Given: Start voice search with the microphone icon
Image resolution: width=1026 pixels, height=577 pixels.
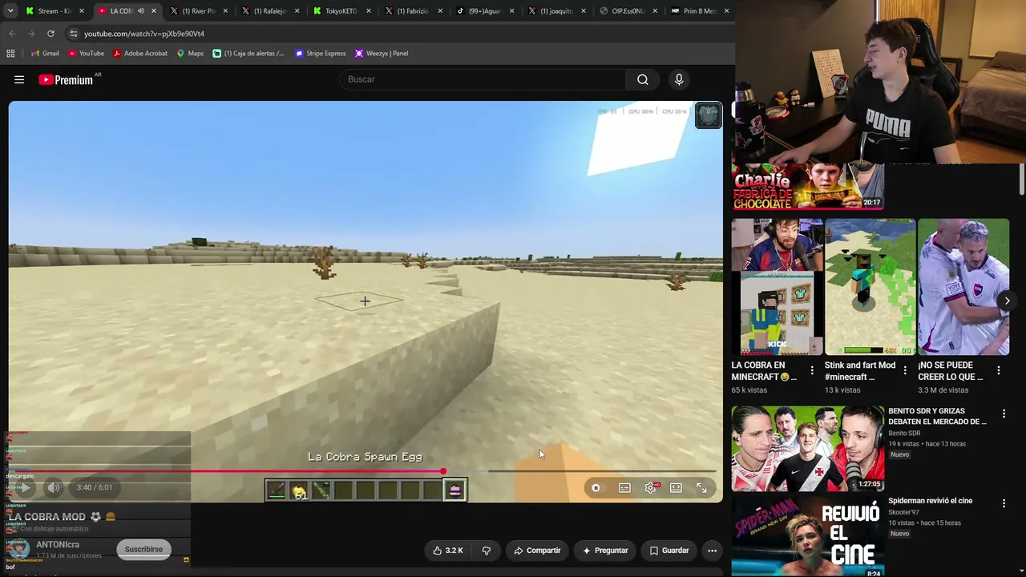Looking at the screenshot, I should click(x=679, y=79).
